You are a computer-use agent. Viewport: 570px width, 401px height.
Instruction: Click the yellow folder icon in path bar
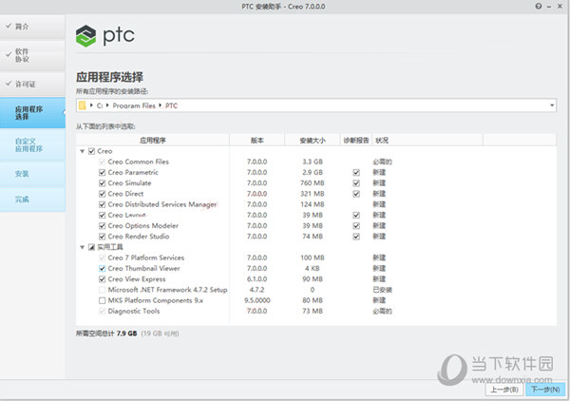point(83,105)
